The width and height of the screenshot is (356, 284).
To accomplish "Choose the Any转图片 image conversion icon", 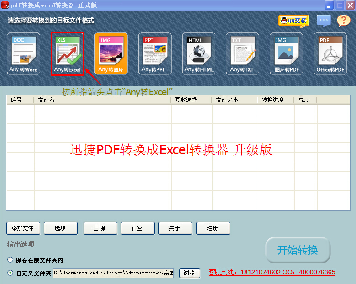I will tap(111, 53).
